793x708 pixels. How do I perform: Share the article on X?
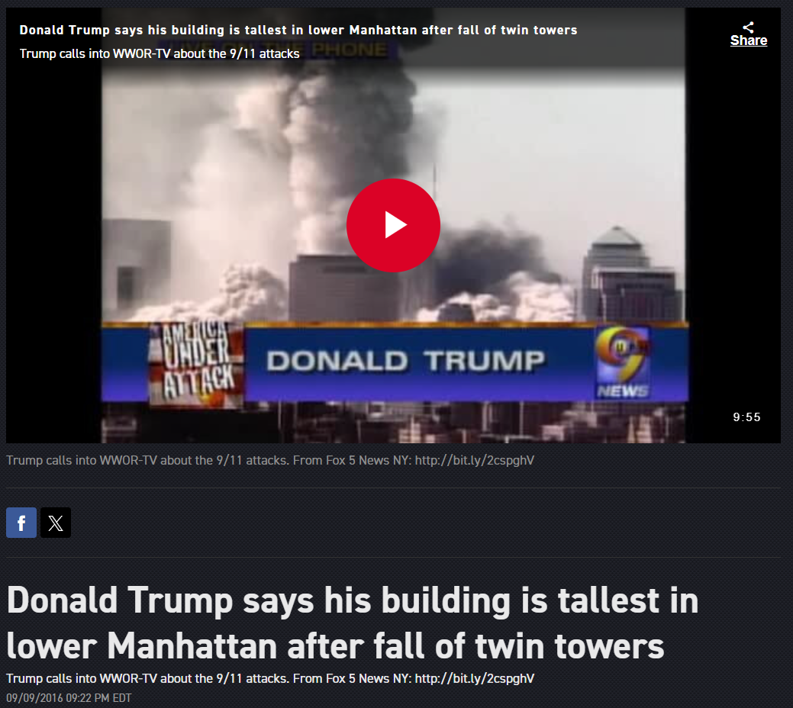click(x=56, y=523)
